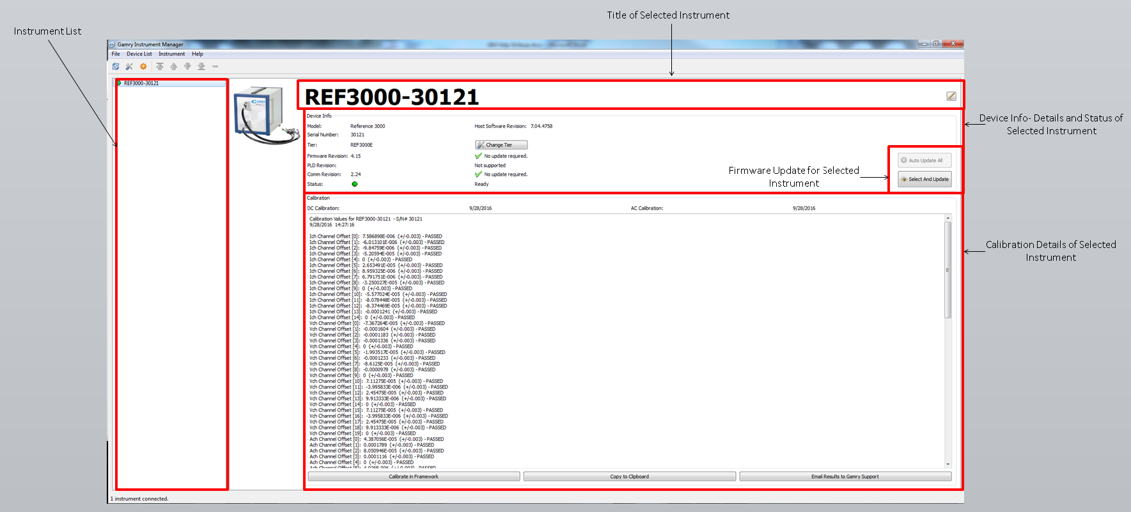Click the "Ach Channel Offset [0]" log line
This screenshot has height=512, width=1131.
377,439
